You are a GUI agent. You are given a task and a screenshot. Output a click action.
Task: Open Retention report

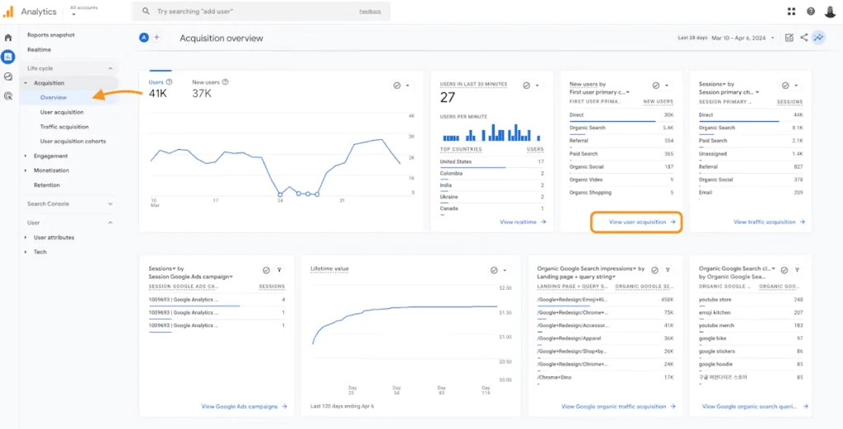47,185
